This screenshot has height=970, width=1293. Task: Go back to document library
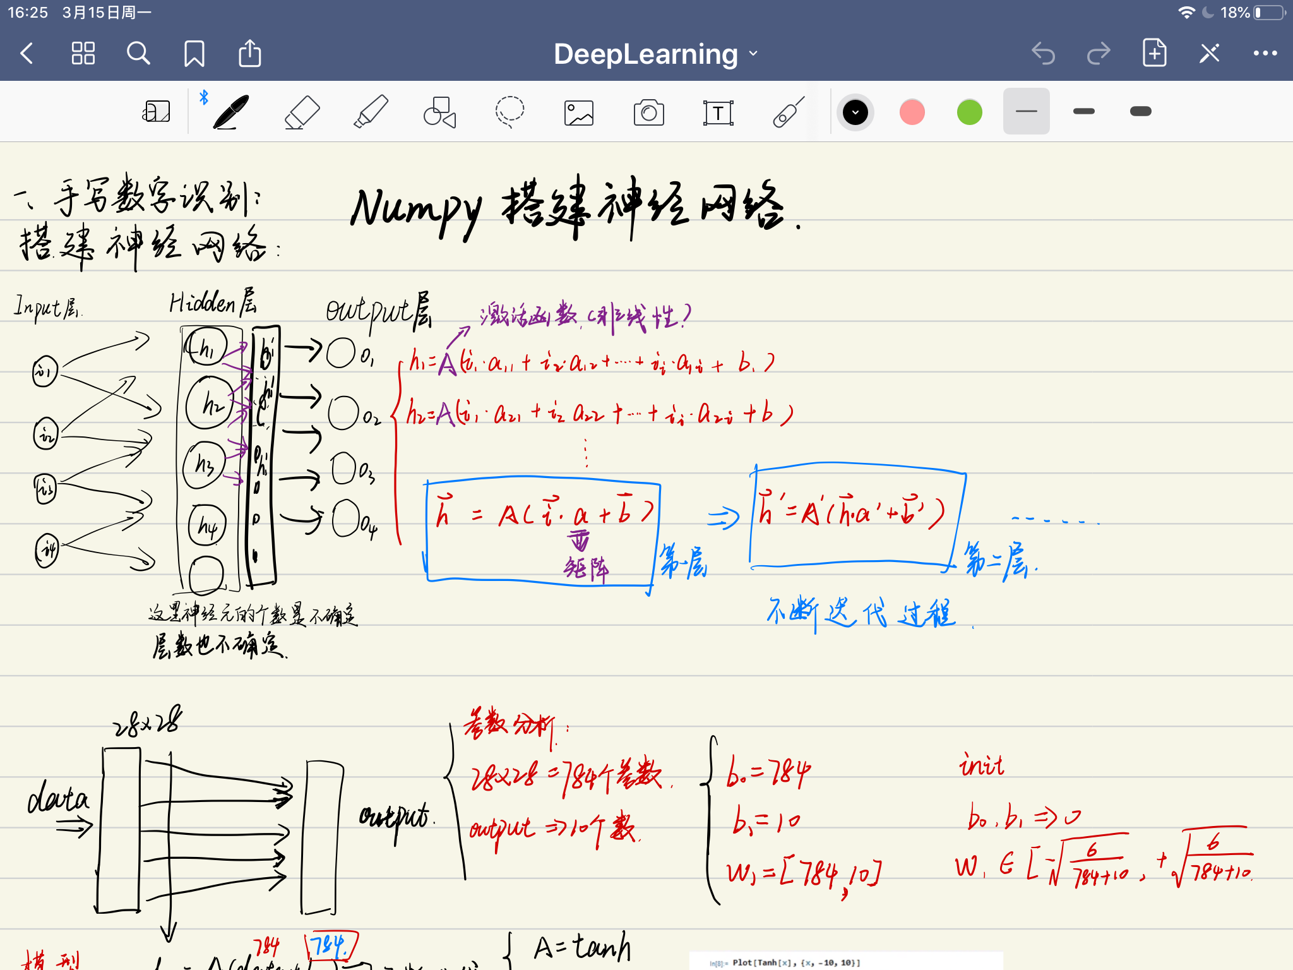tap(27, 54)
